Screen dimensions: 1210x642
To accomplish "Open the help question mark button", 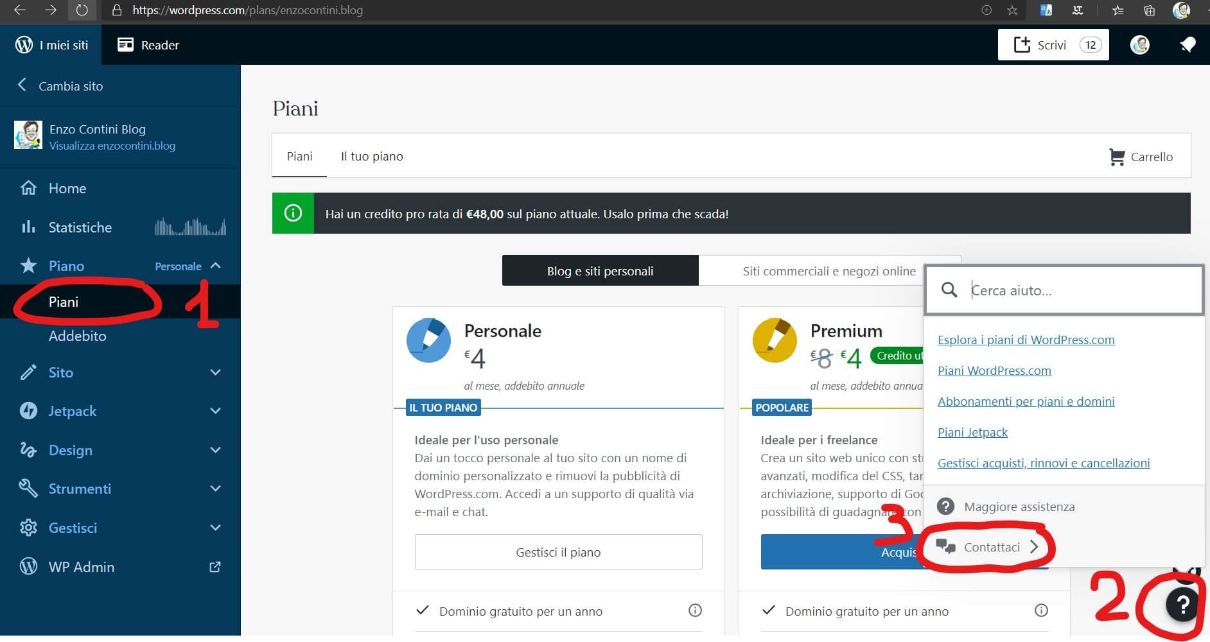I will [x=1182, y=604].
